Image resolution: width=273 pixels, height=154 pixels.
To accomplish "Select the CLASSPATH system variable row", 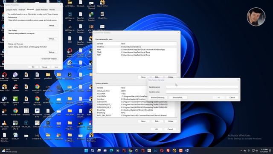I will coord(122,96).
